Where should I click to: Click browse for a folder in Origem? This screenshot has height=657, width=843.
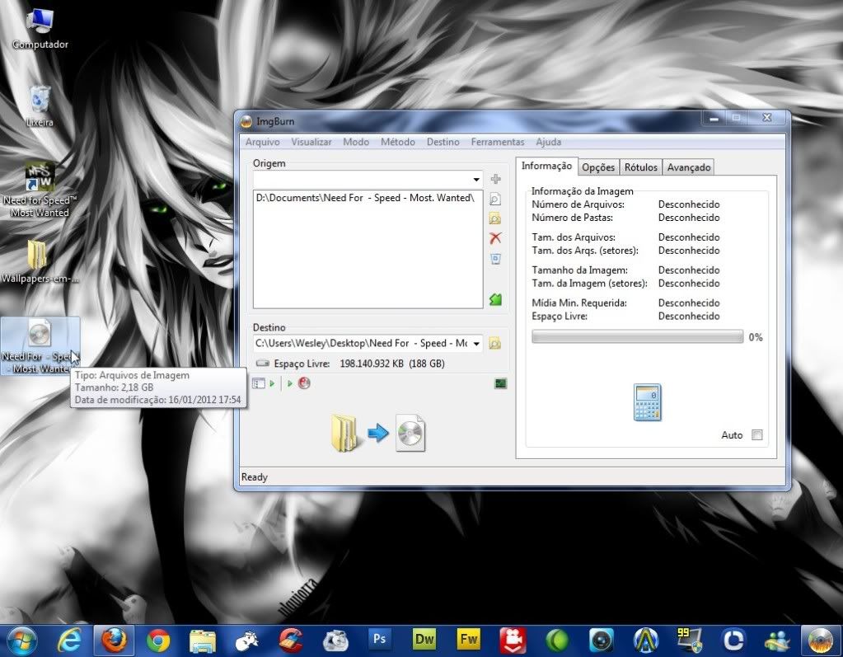click(495, 218)
